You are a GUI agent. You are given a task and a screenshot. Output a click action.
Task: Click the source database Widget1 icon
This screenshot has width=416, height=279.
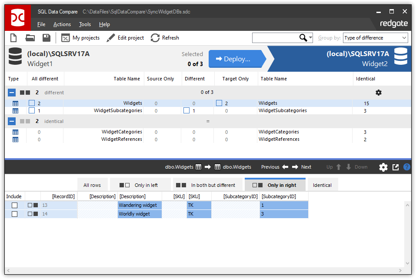click(15, 56)
